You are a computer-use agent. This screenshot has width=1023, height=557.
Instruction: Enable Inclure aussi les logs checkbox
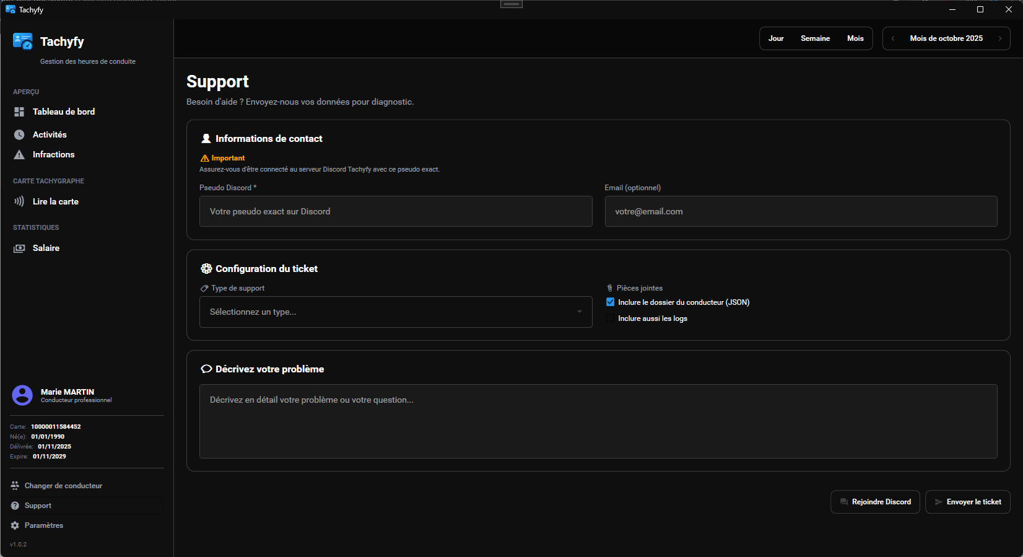tap(611, 318)
